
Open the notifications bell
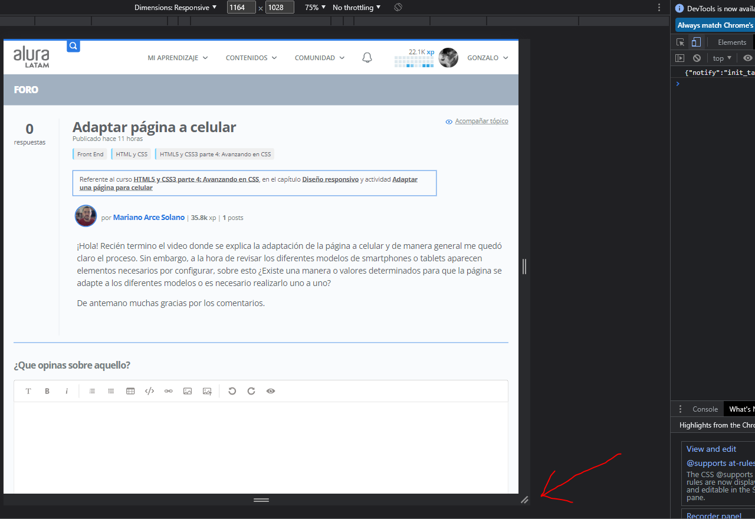(367, 58)
